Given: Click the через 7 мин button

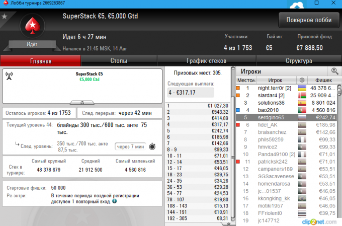Looking at the screenshot, I should click(130, 146).
